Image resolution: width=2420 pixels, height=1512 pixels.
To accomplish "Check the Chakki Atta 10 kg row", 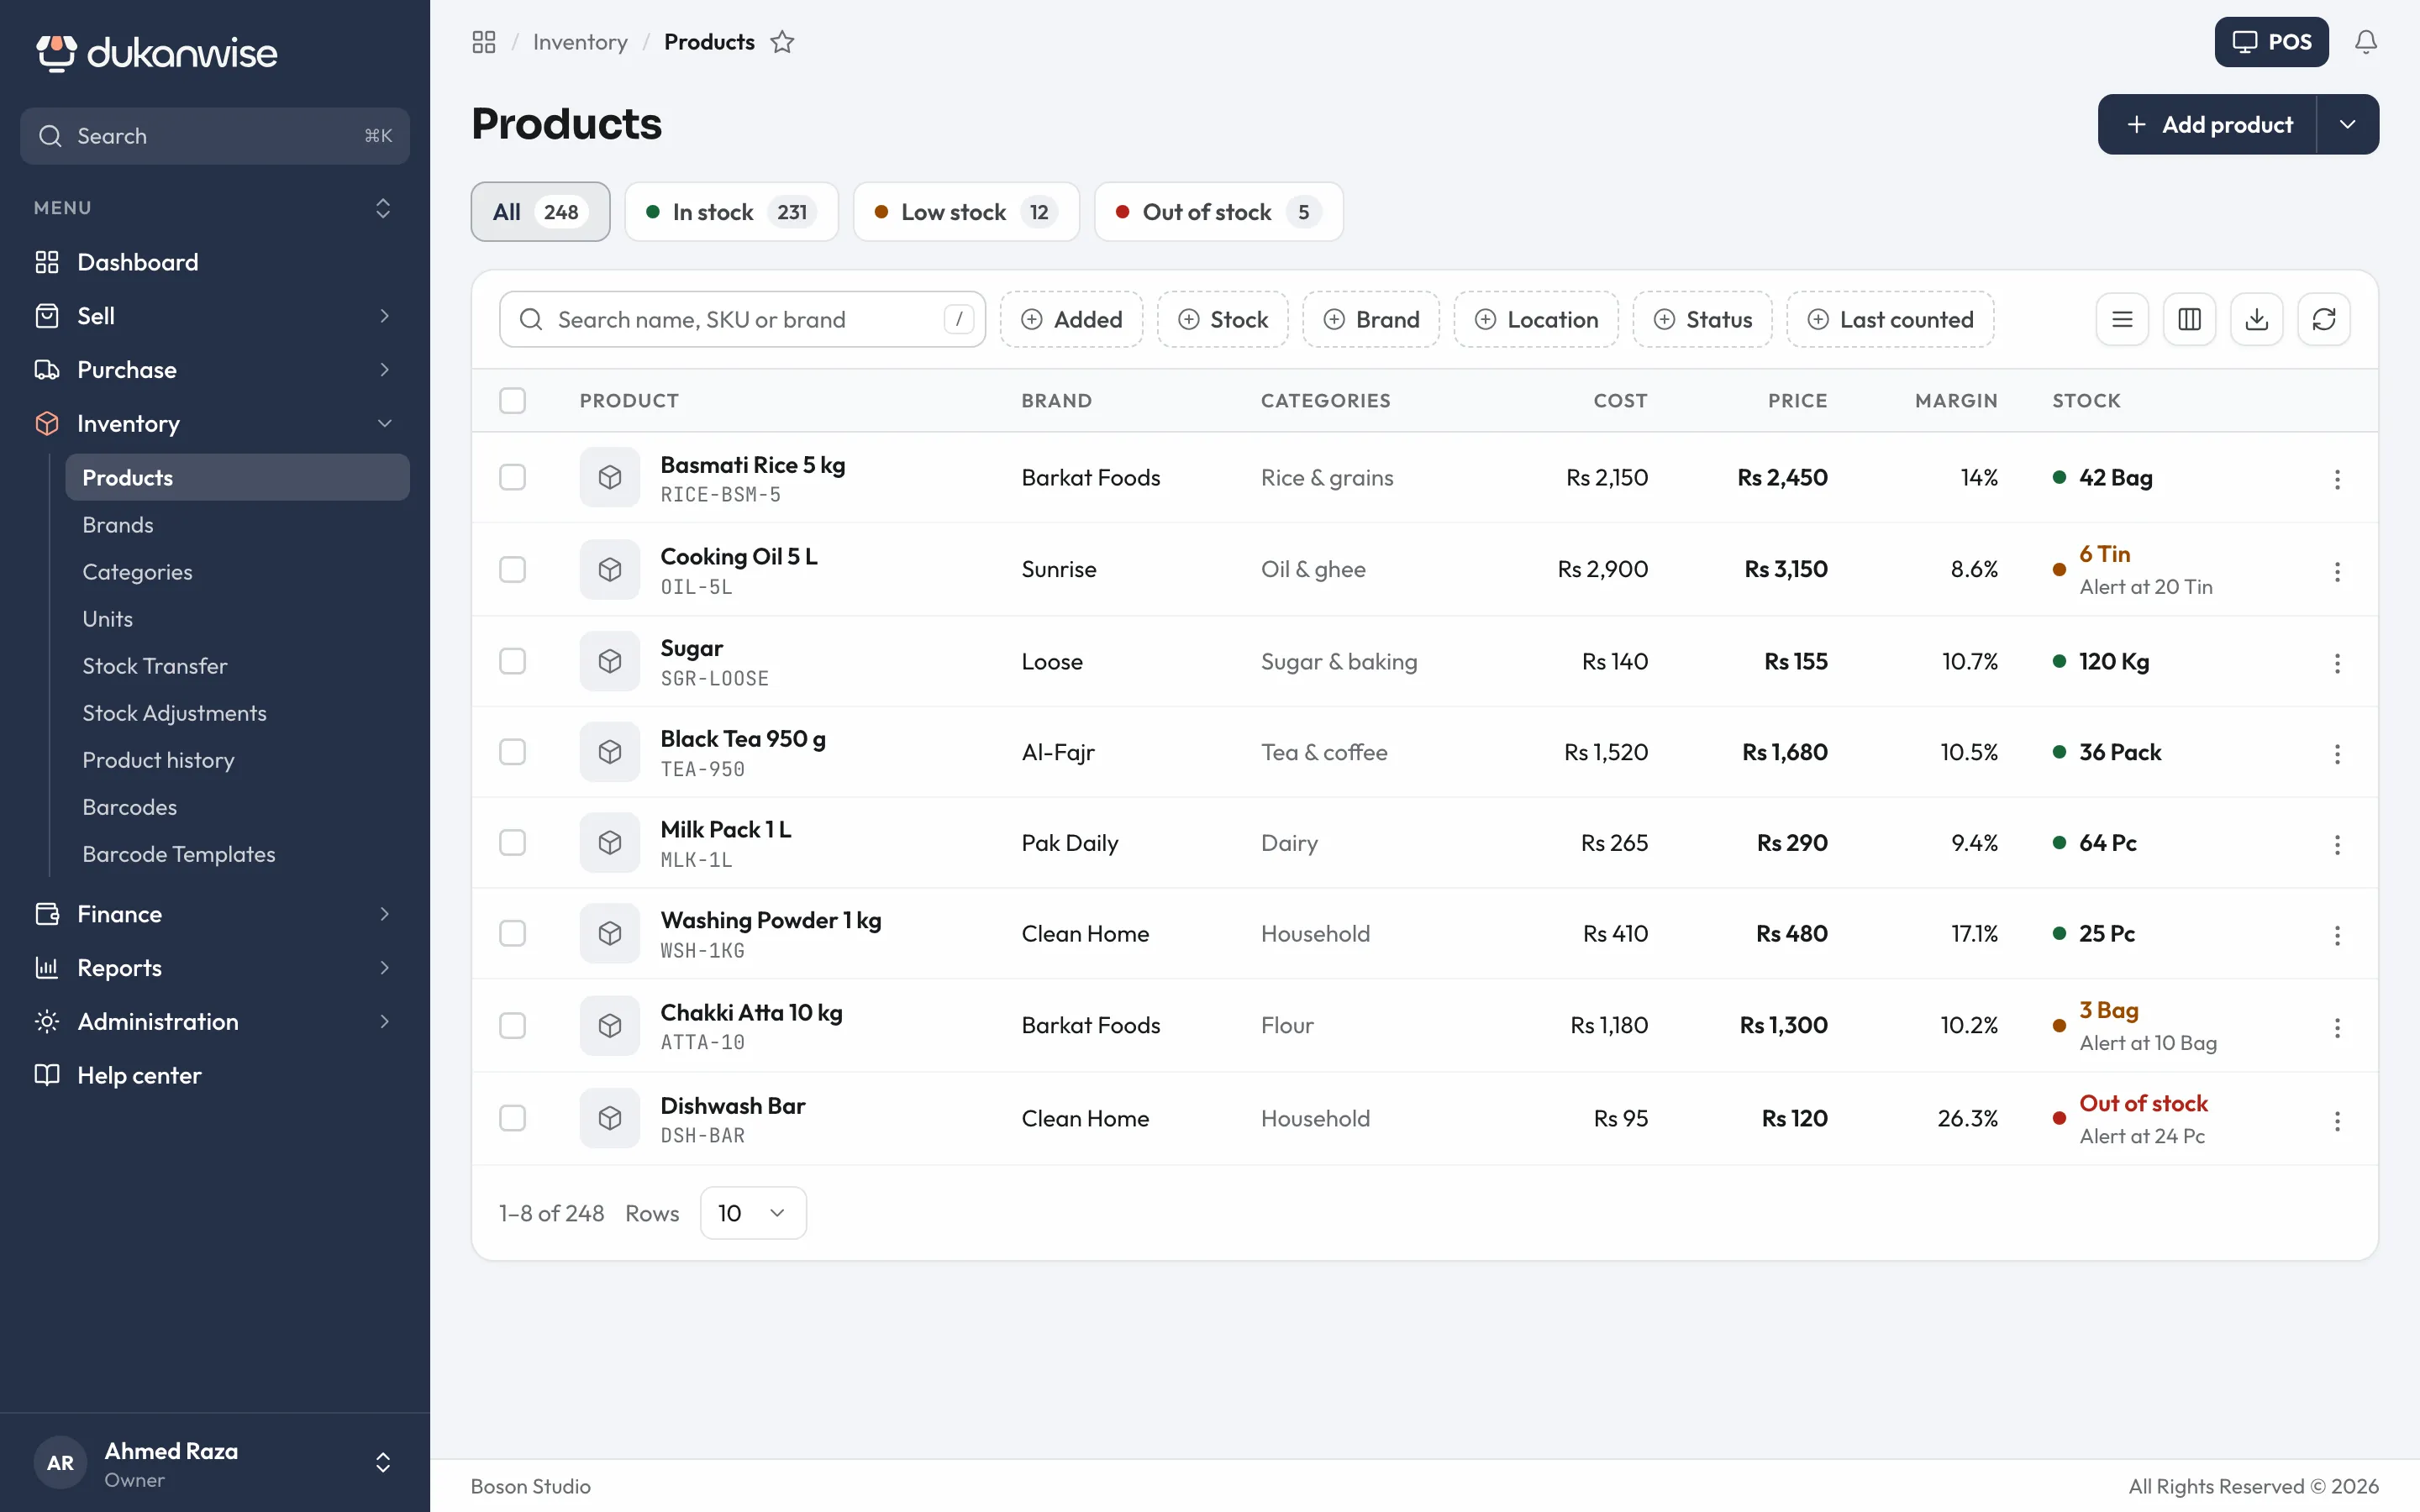I will click(x=513, y=1025).
